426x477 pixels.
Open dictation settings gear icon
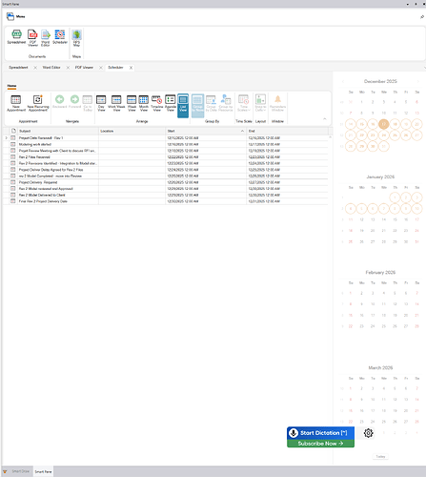coord(368,433)
